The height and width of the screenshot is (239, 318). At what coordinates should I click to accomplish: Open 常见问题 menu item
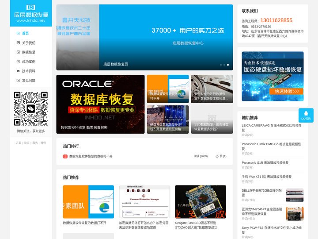point(29,80)
